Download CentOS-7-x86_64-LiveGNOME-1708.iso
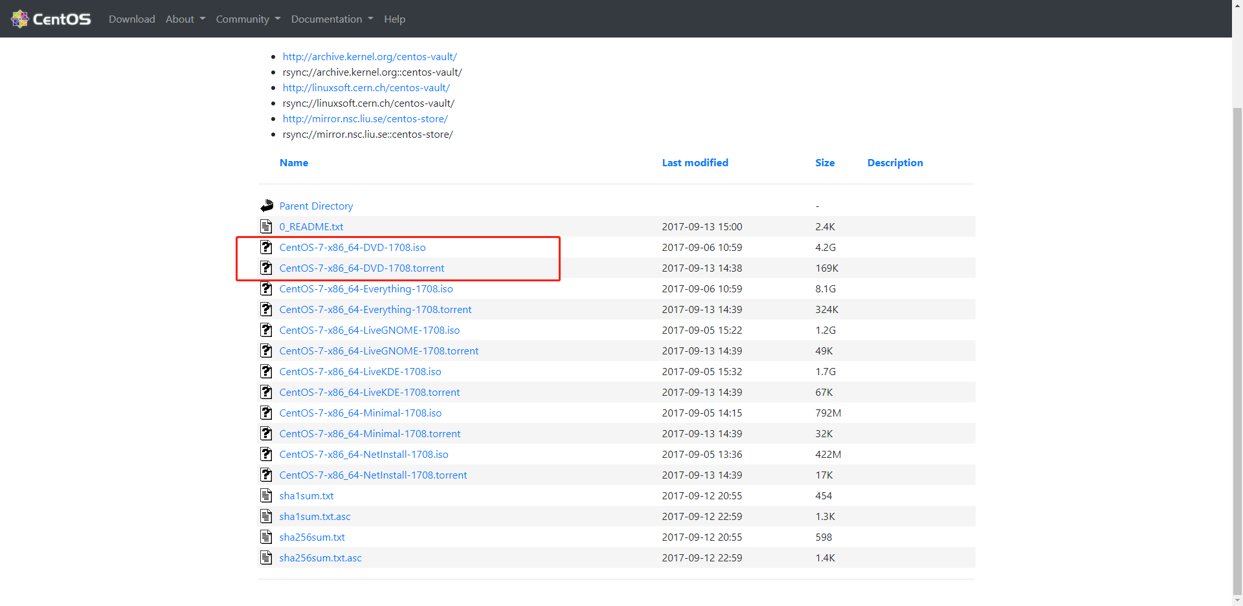 pos(370,330)
